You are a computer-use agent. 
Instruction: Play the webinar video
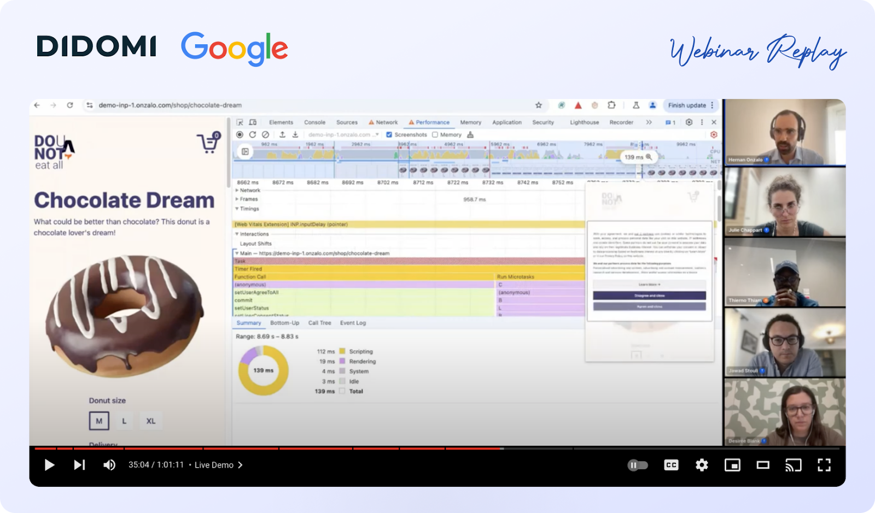tap(49, 465)
